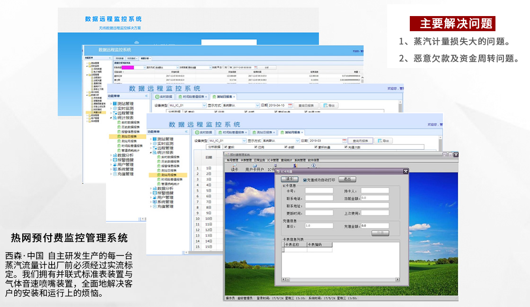Screen dimensions: 530x307
Task: Click the 用户卡开户 toolbar icon
Action: (x=254, y=167)
